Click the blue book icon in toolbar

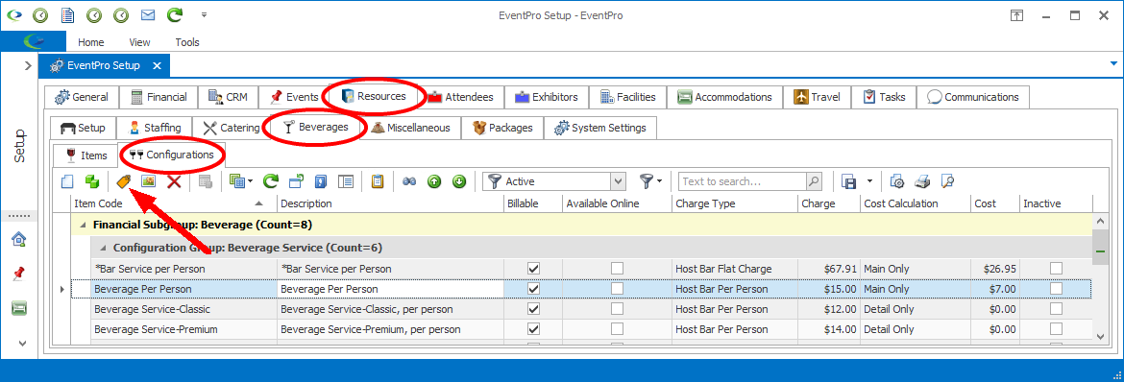pyautogui.click(x=321, y=182)
